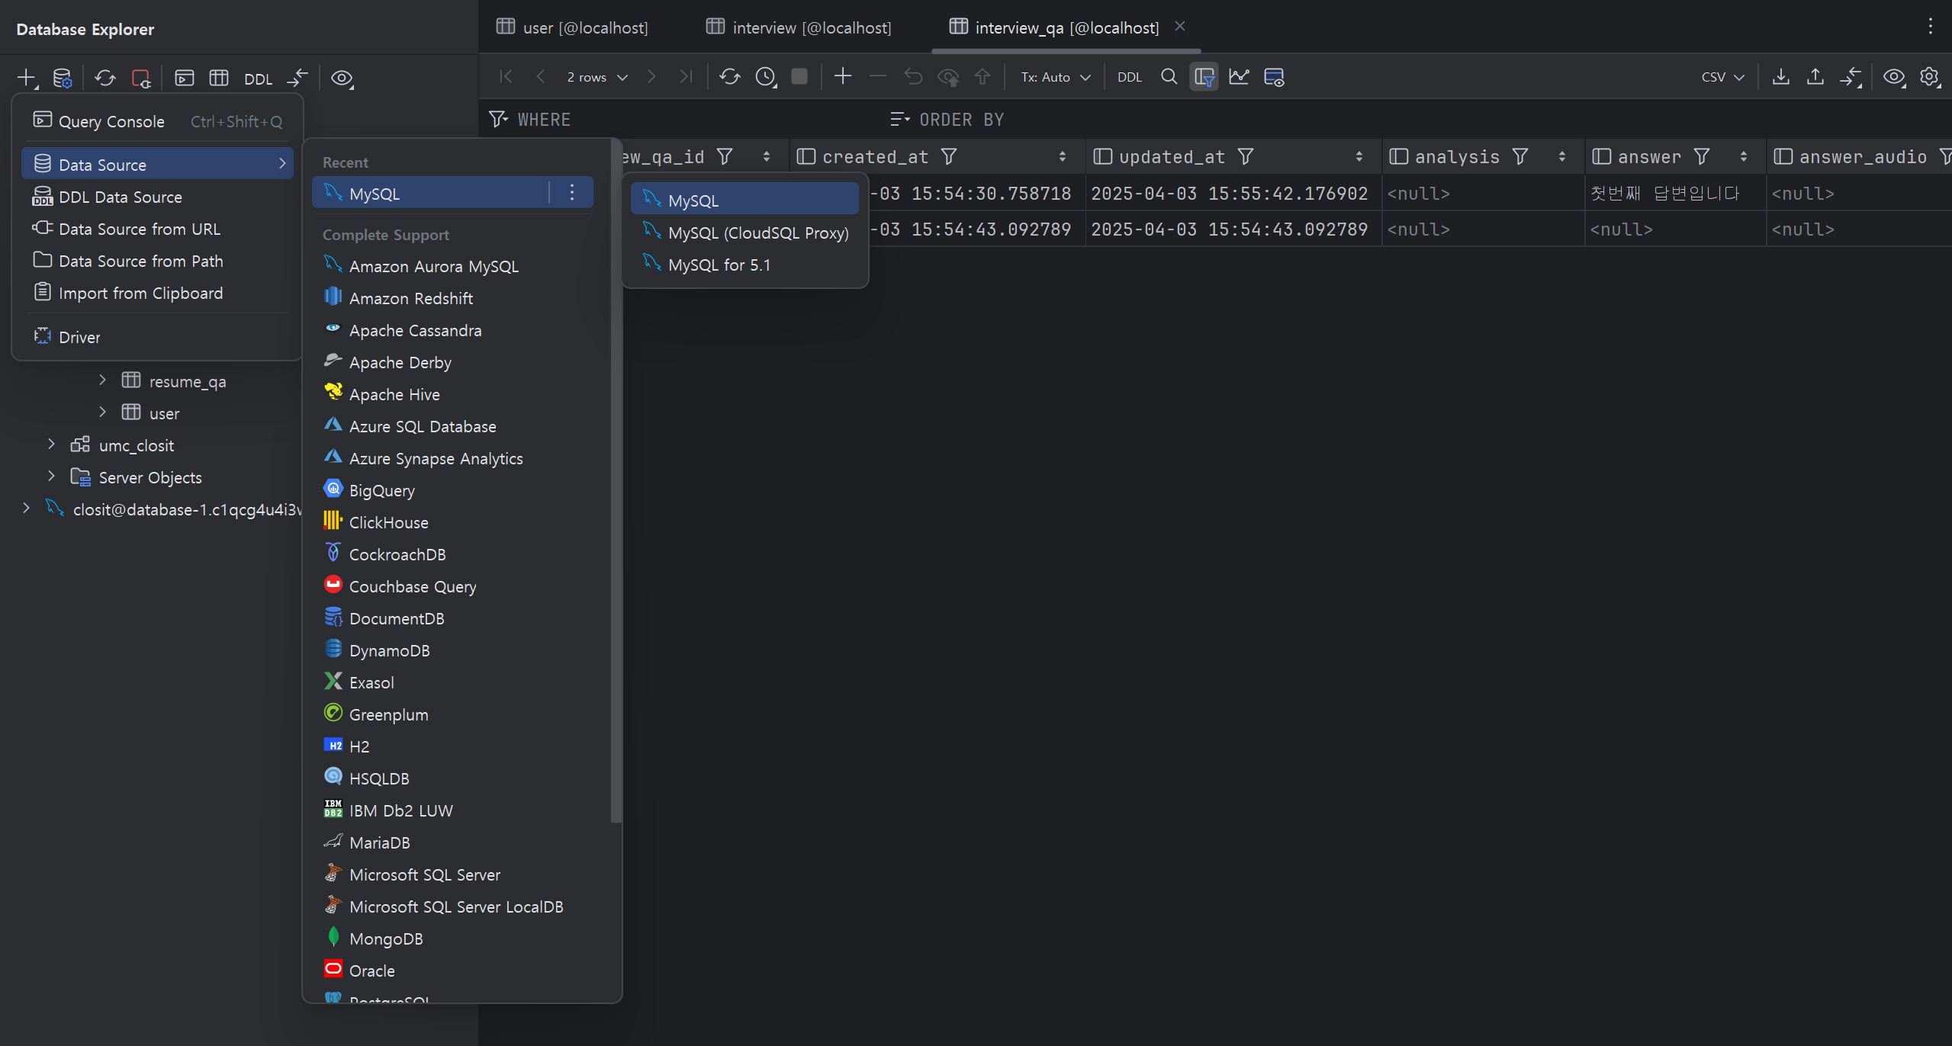Select the Data Source from URL entry
The image size is (1952, 1046).
pyautogui.click(x=140, y=229)
